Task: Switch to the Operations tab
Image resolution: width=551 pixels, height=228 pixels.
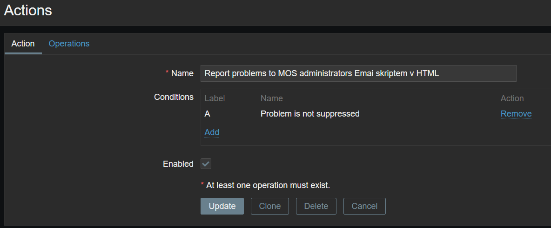Action: (x=69, y=44)
